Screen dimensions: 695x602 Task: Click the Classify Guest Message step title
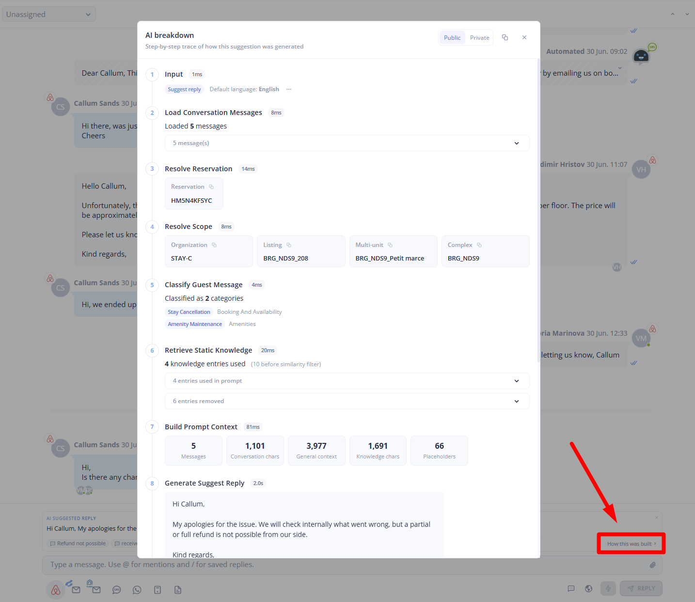(x=204, y=285)
